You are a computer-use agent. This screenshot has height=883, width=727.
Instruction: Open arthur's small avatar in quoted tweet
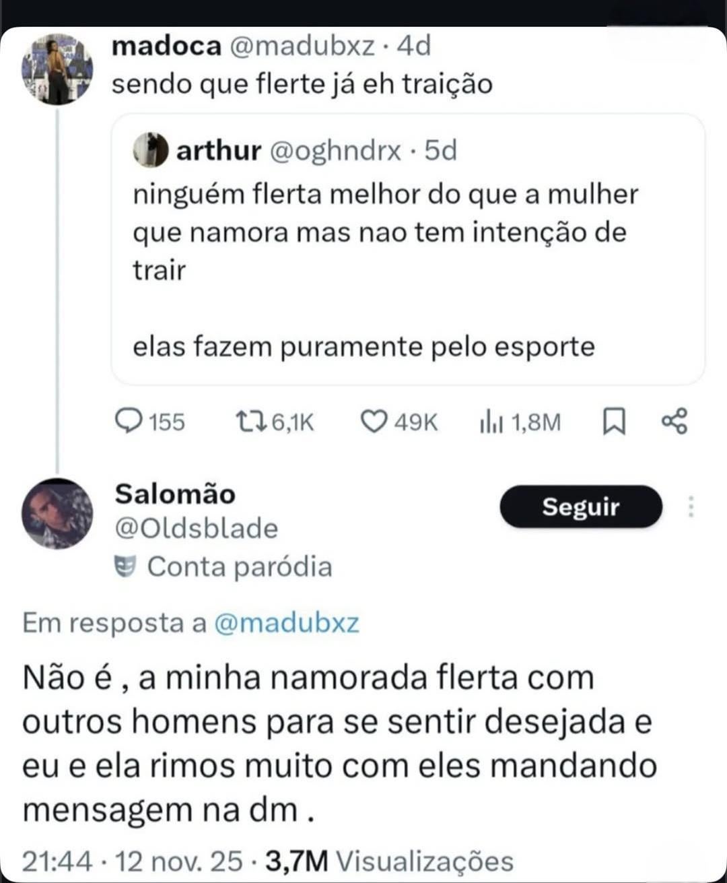(151, 150)
